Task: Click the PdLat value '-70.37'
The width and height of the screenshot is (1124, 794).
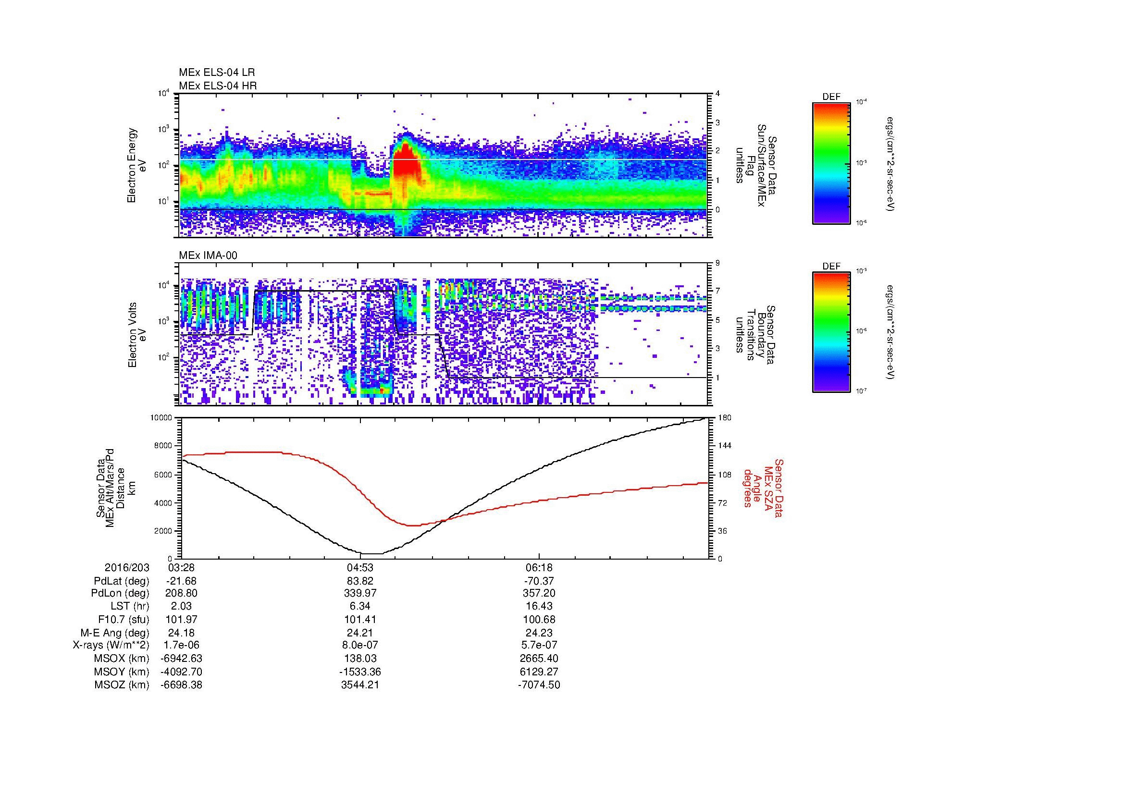Action: coord(539,581)
